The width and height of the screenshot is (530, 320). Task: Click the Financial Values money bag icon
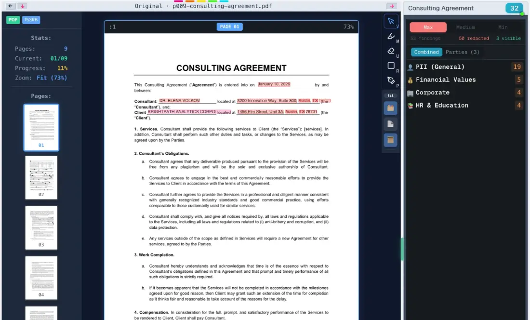tap(411, 80)
